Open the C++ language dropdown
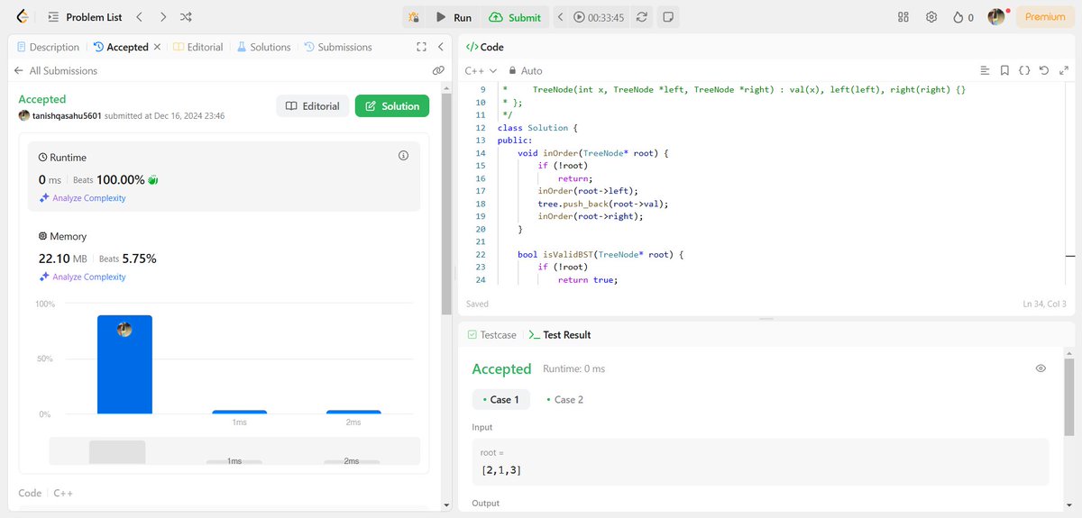This screenshot has width=1082, height=518. 480,70
